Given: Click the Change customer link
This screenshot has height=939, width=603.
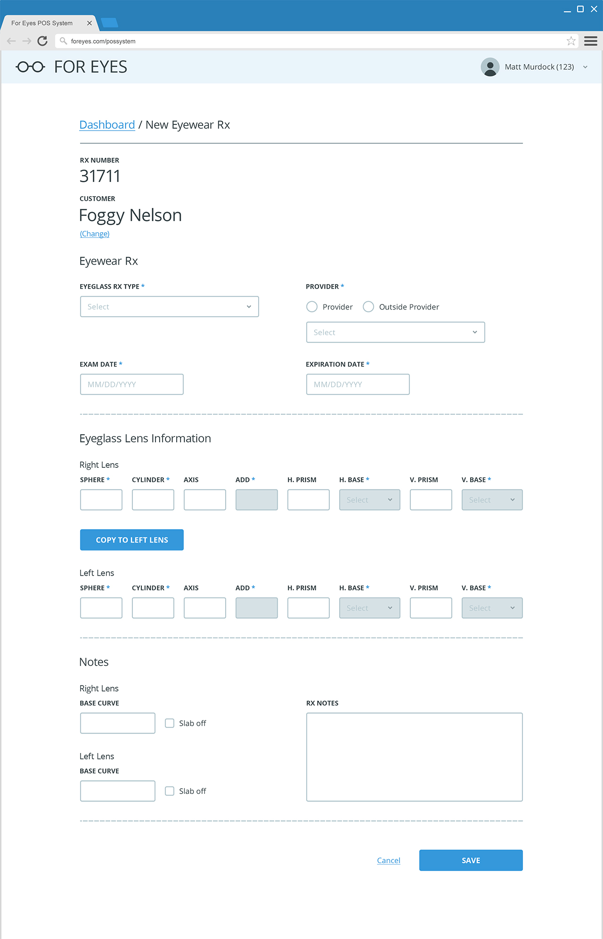Looking at the screenshot, I should [x=95, y=234].
